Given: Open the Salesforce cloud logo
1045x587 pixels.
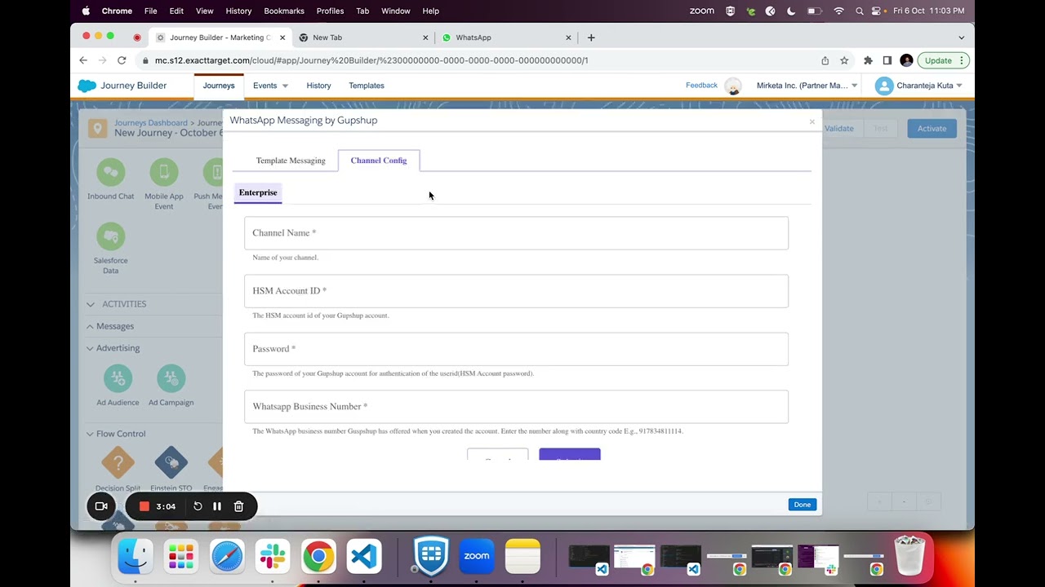Looking at the screenshot, I should [x=87, y=86].
